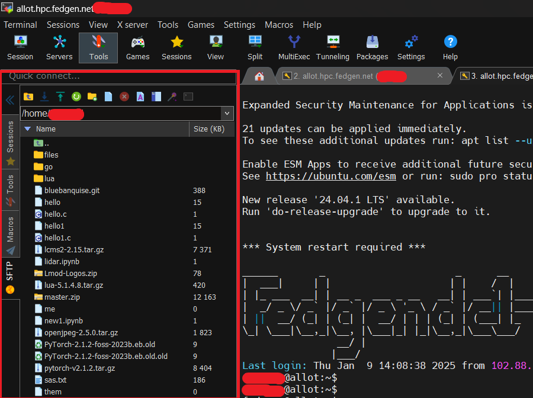Viewport: 533px width, 398px height.
Task: Close tab 2 with the X
Action: tap(440, 75)
